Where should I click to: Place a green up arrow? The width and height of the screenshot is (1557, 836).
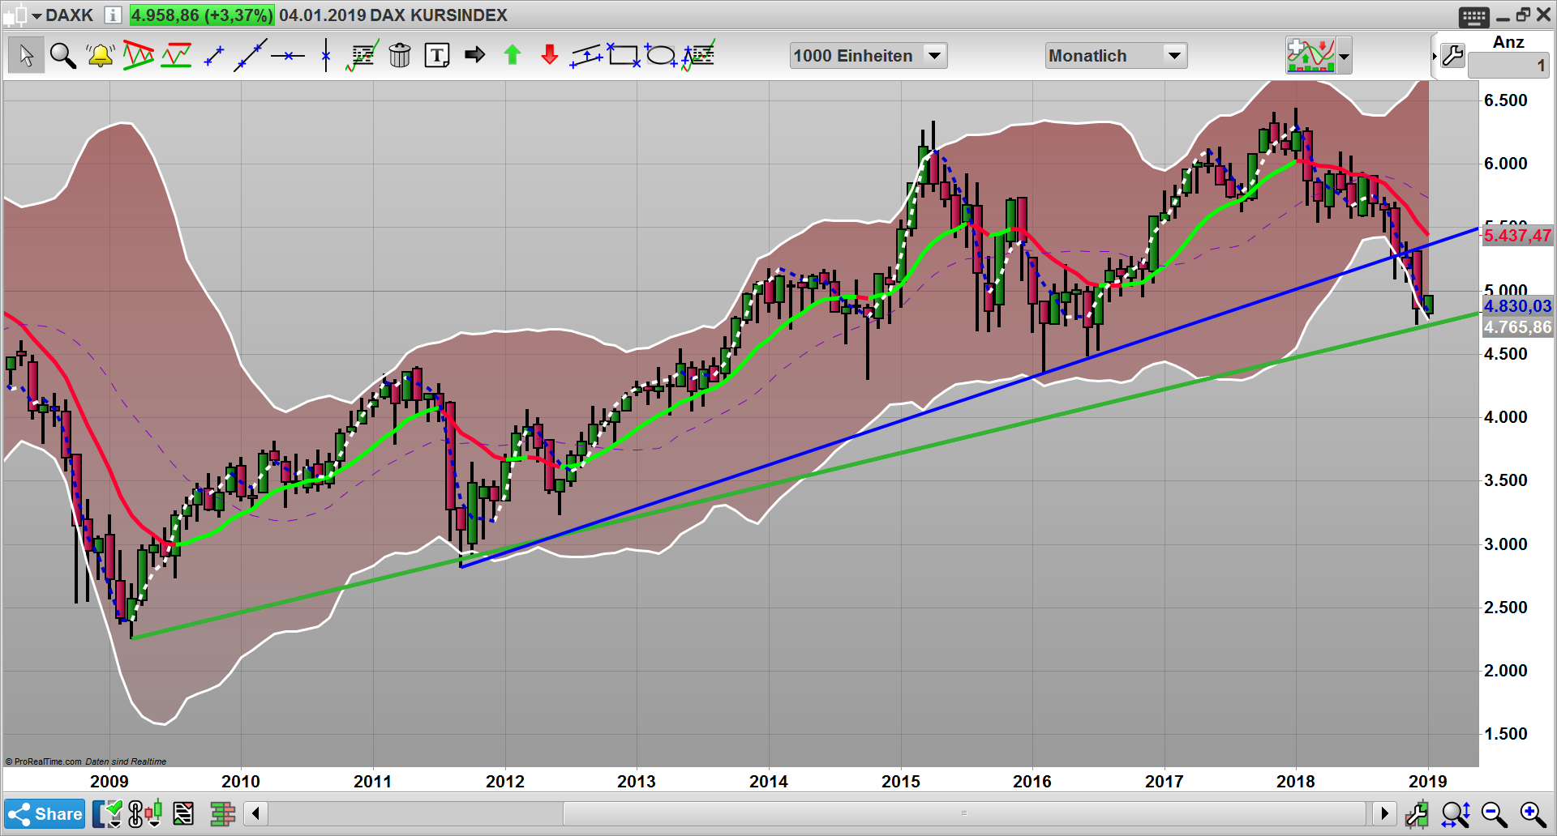tap(512, 55)
